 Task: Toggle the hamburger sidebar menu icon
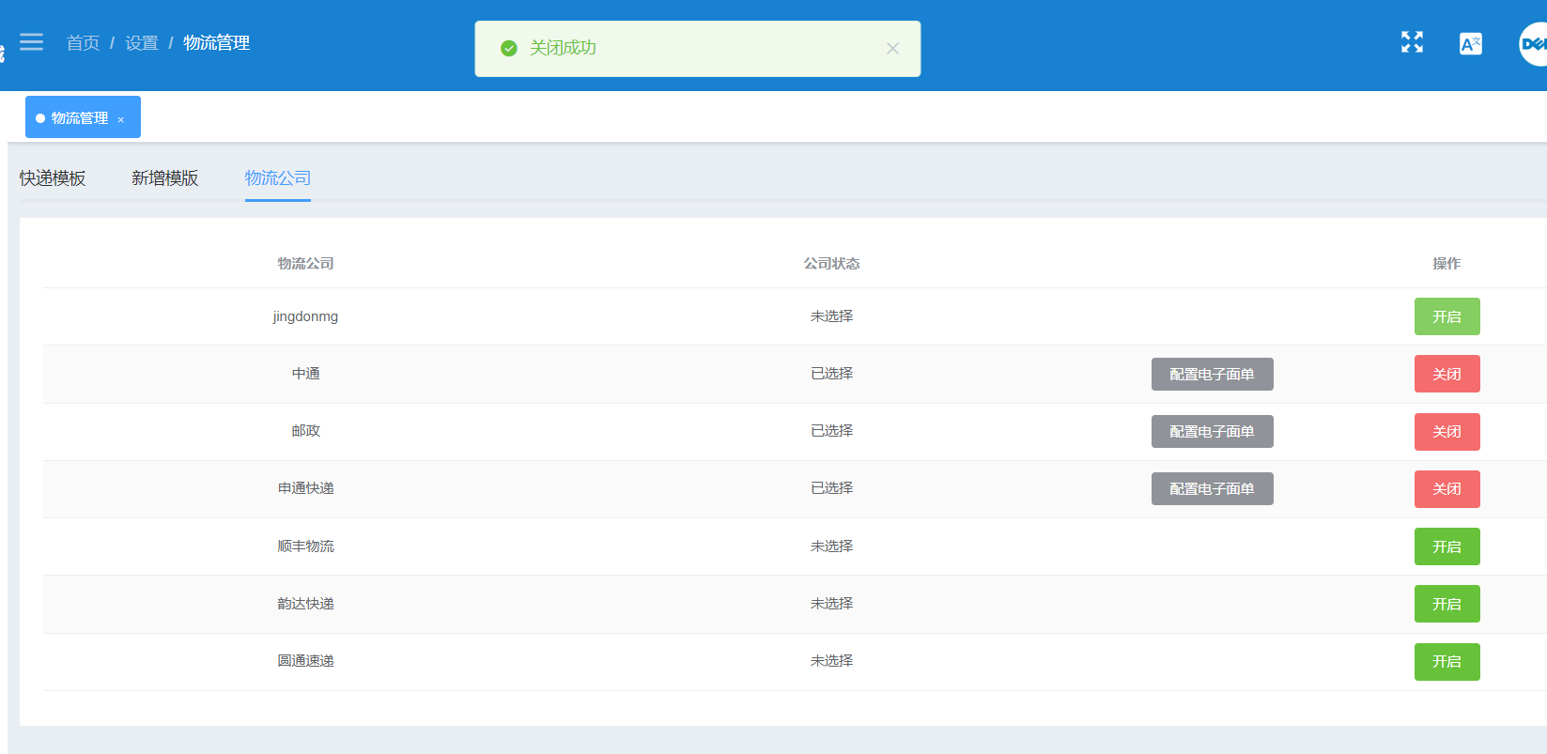click(x=31, y=42)
